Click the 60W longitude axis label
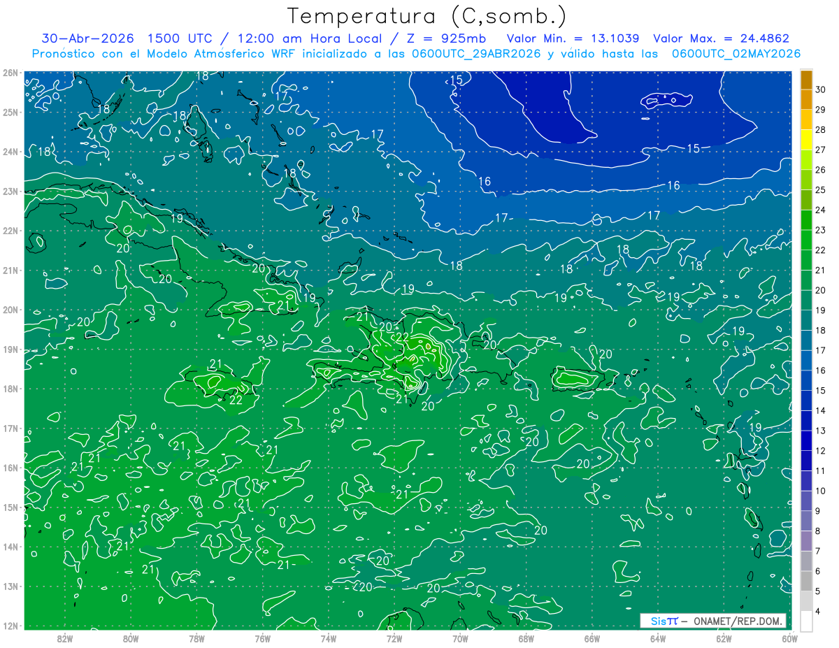Image resolution: width=839 pixels, height=648 pixels. 790,638
